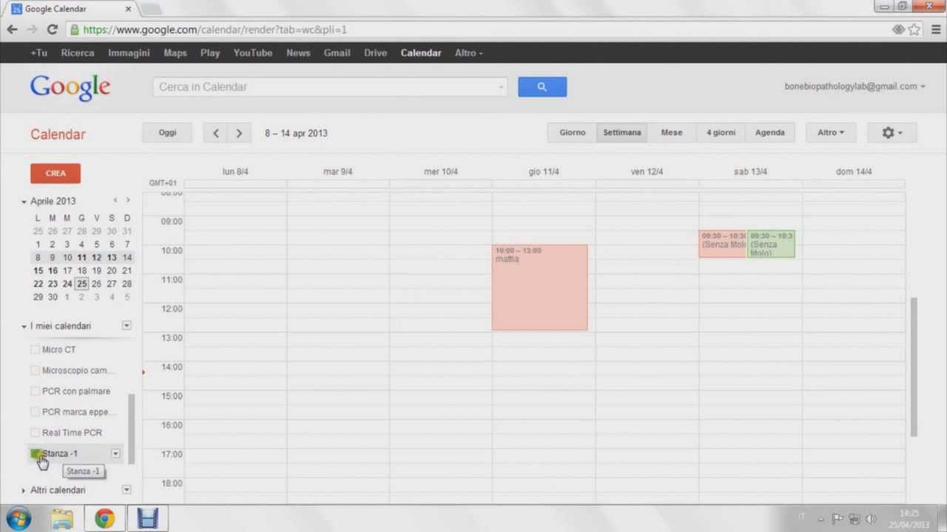Open YouTube from Google bar

coord(253,52)
